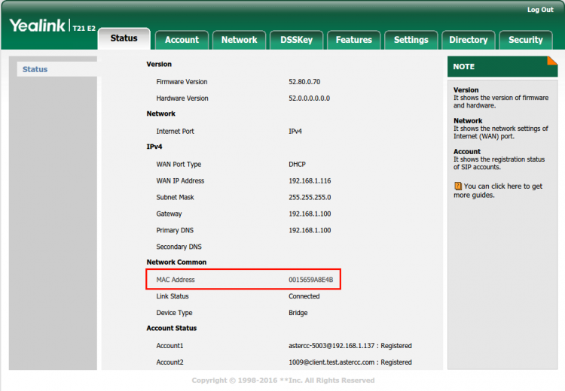This screenshot has width=565, height=391.
Task: Switch to the Status tab
Action: (x=124, y=38)
